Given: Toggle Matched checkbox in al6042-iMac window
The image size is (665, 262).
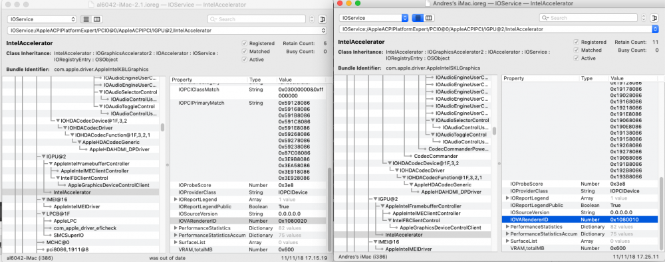Looking at the screenshot, I should [244, 52].
